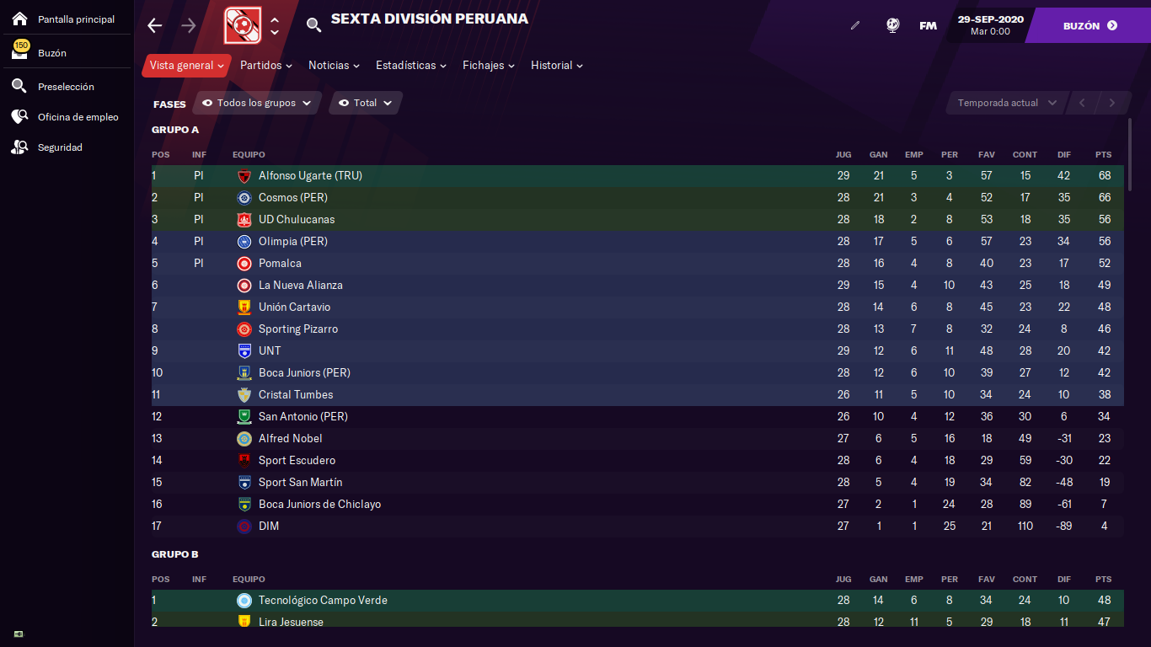Open the search magnifier icon
Viewport: 1151px width, 647px height.
click(x=313, y=25)
